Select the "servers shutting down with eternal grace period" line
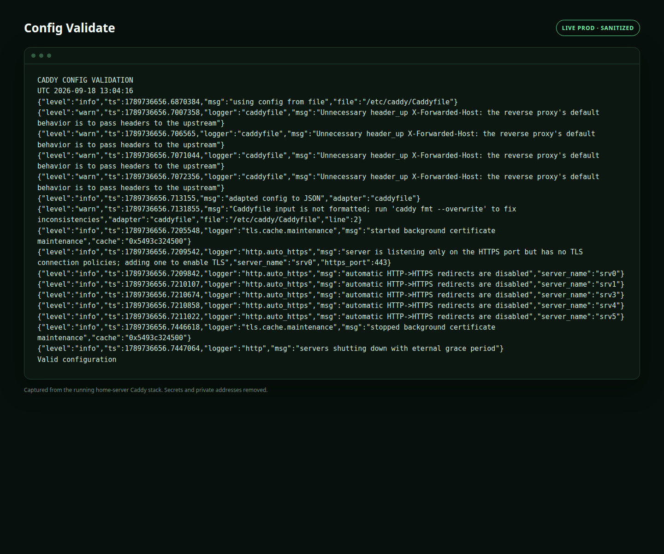The width and height of the screenshot is (664, 554). (271, 349)
